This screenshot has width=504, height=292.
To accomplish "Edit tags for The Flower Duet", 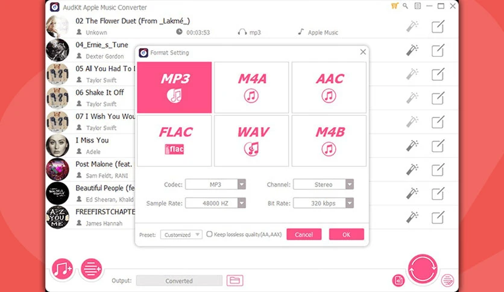I will point(438,27).
